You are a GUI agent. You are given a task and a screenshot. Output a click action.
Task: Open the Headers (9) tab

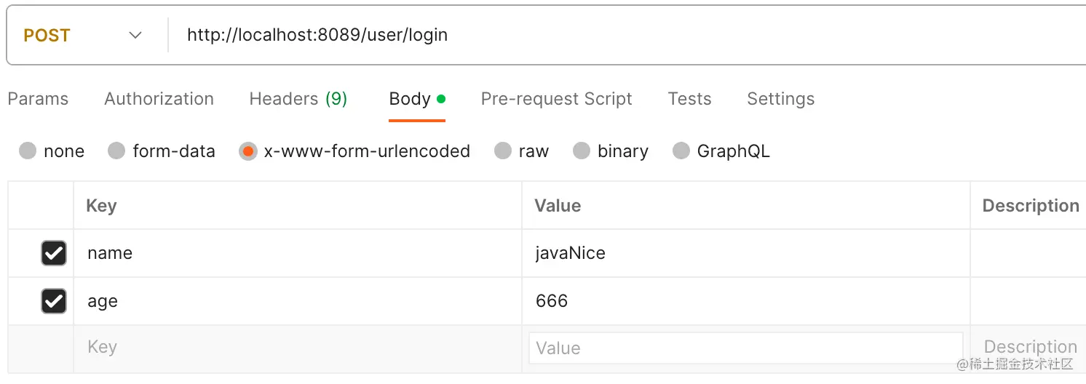pyautogui.click(x=298, y=99)
